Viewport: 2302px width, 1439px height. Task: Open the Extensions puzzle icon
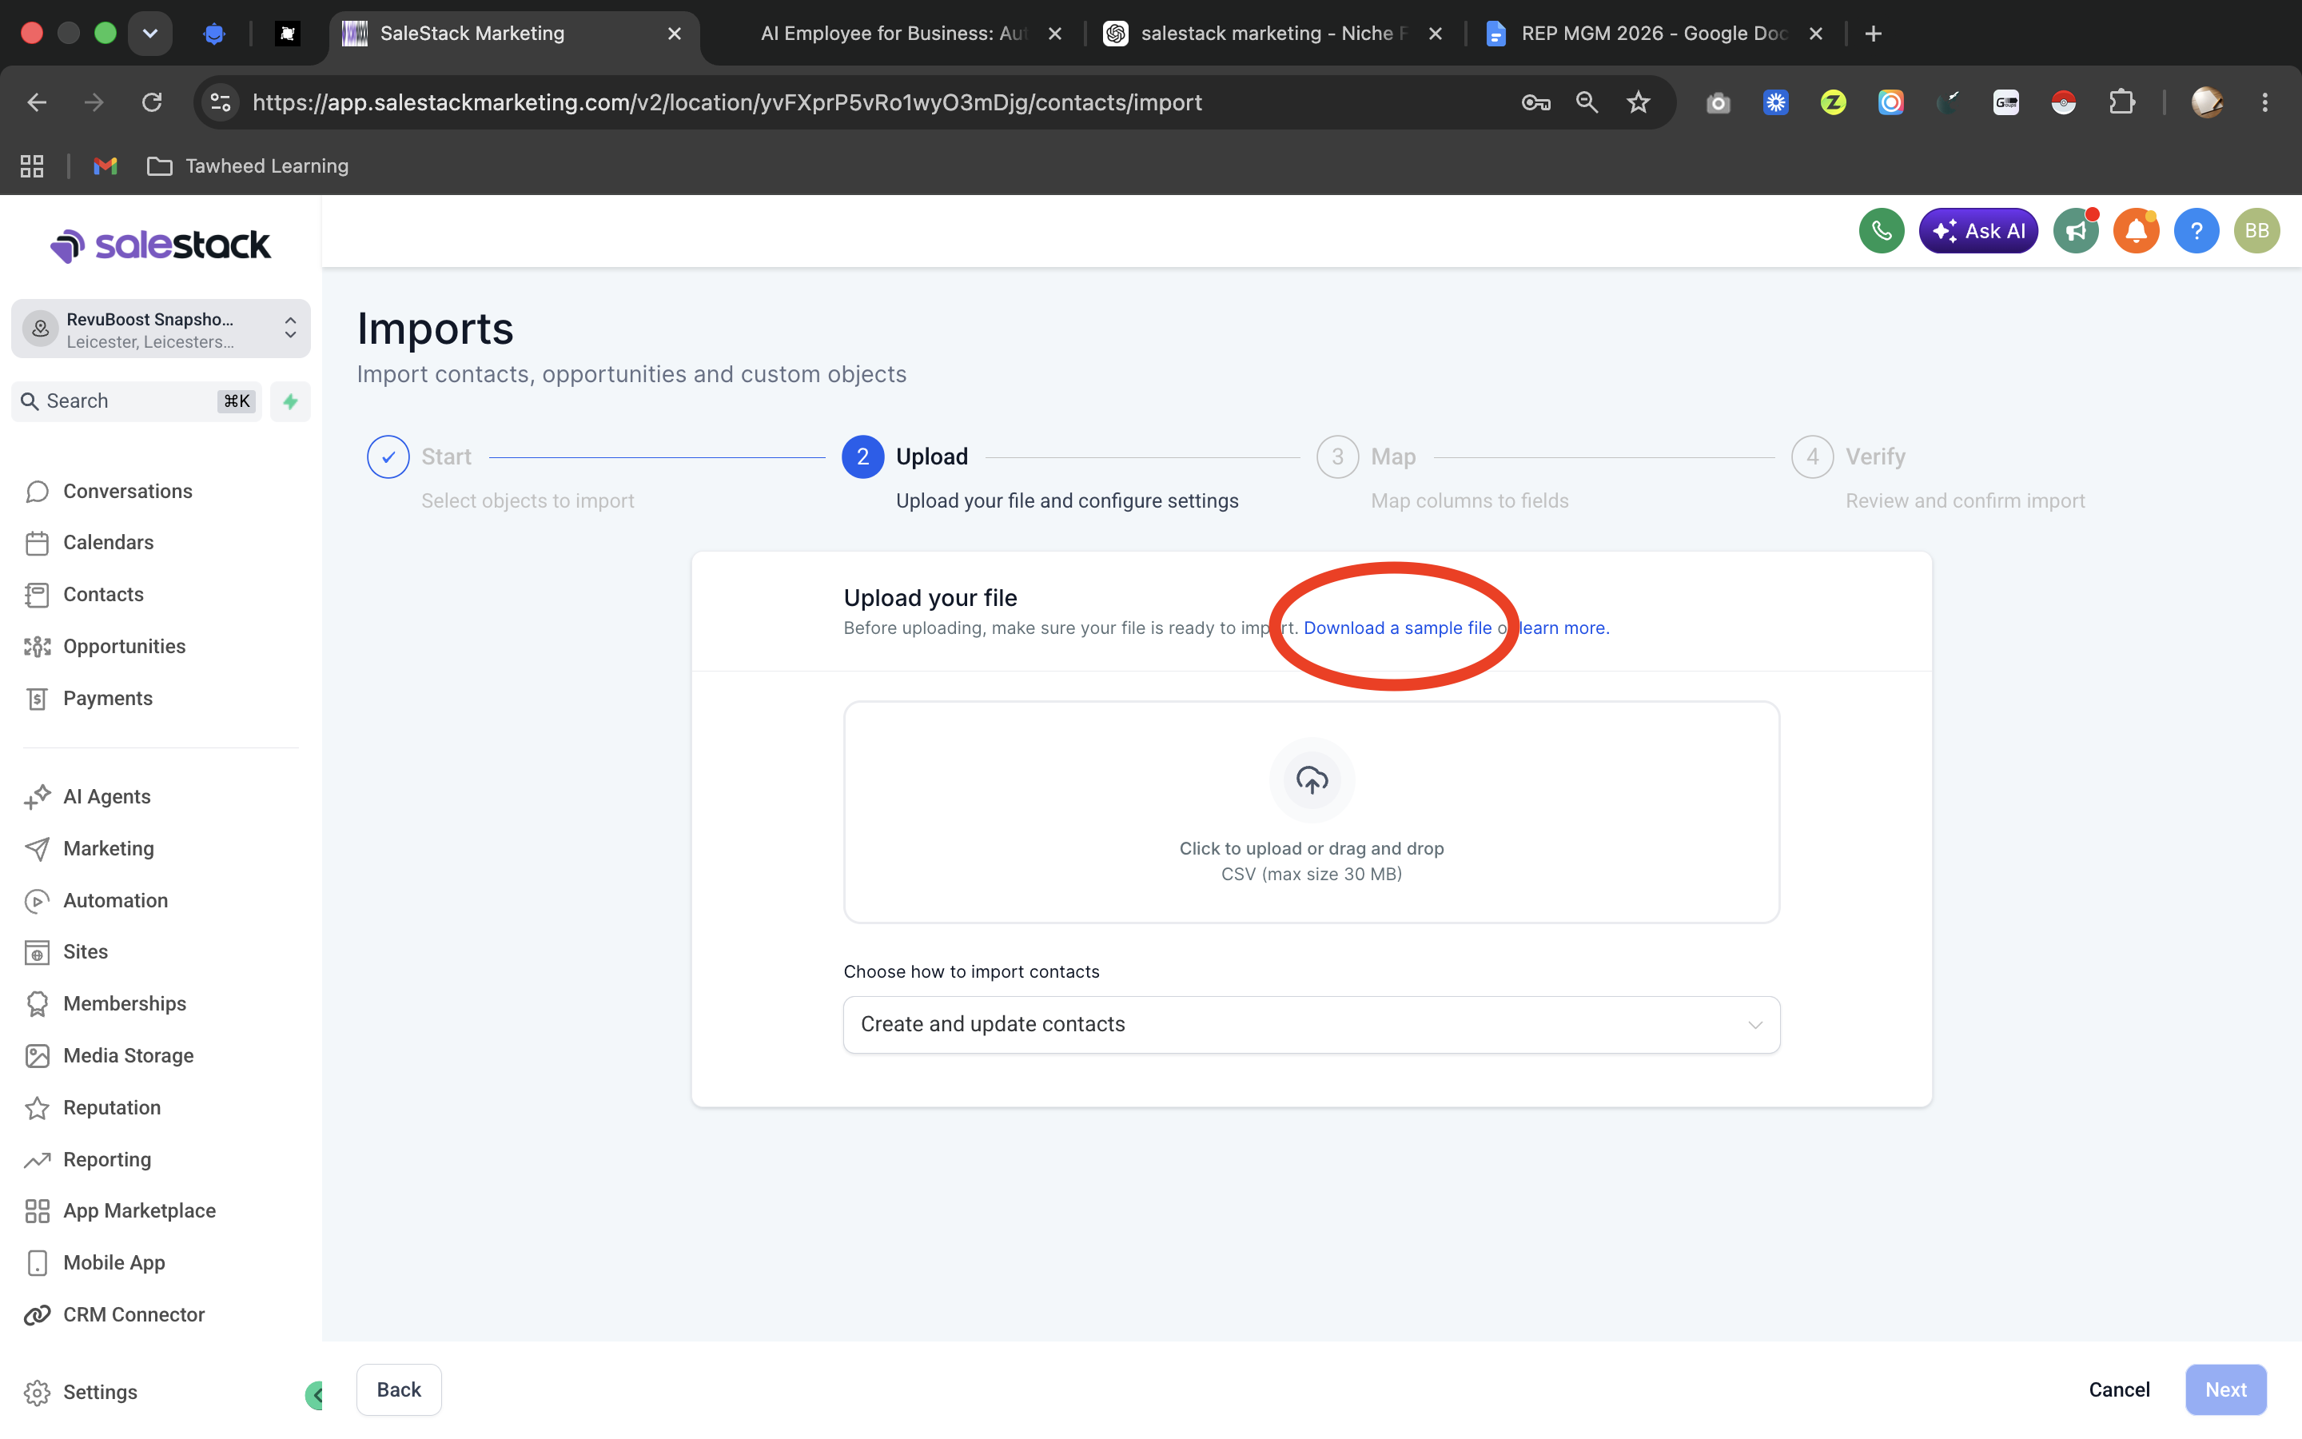click(x=2122, y=103)
